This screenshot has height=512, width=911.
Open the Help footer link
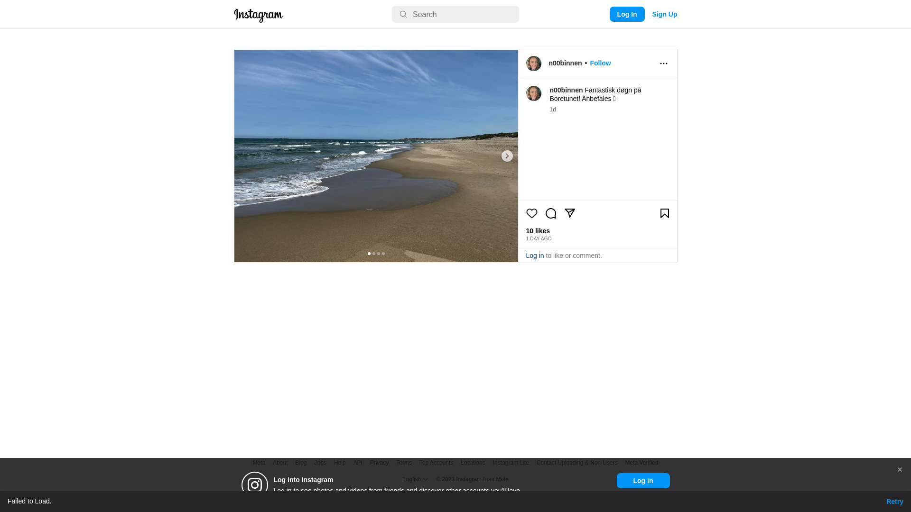pyautogui.click(x=340, y=463)
